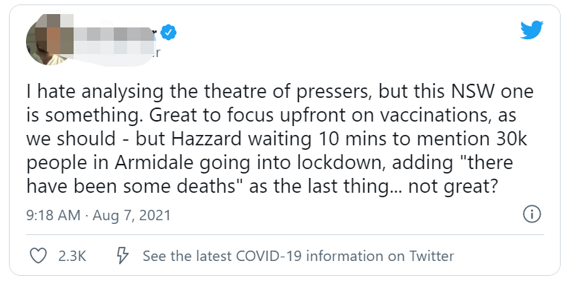Click the blue verified checkmark badge
Viewport: 580px width, 281px height.
[170, 33]
